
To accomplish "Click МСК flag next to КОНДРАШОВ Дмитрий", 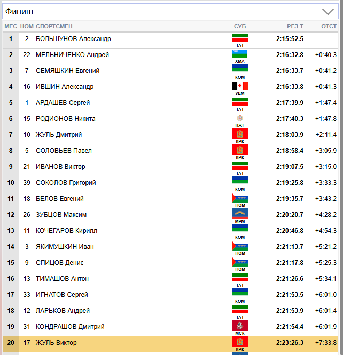I will click(x=240, y=325).
